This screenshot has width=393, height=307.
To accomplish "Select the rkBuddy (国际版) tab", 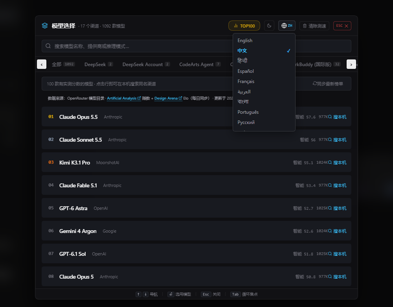I will (318, 64).
